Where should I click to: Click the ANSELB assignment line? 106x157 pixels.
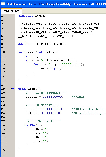tap(45, 109)
